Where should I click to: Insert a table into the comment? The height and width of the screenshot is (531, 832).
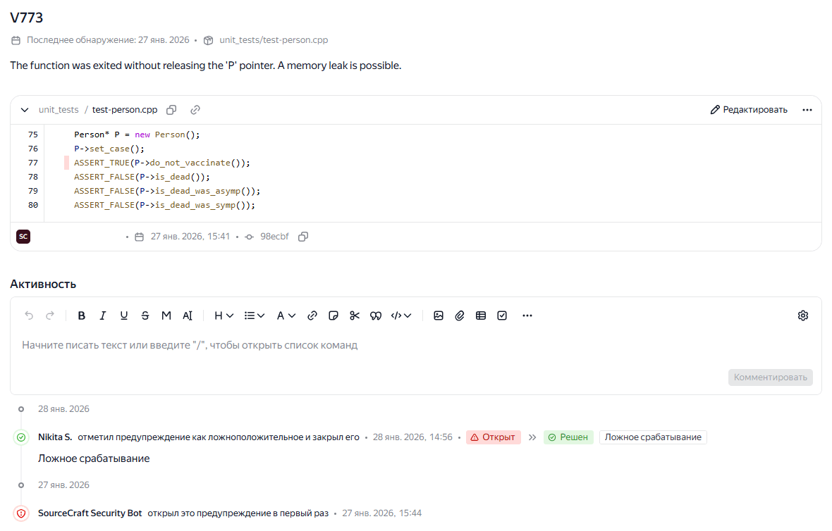pos(481,316)
